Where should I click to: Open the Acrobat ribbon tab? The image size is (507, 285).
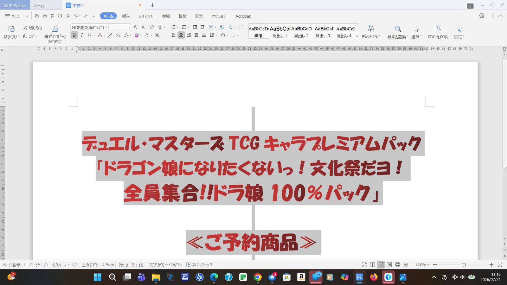(x=243, y=16)
